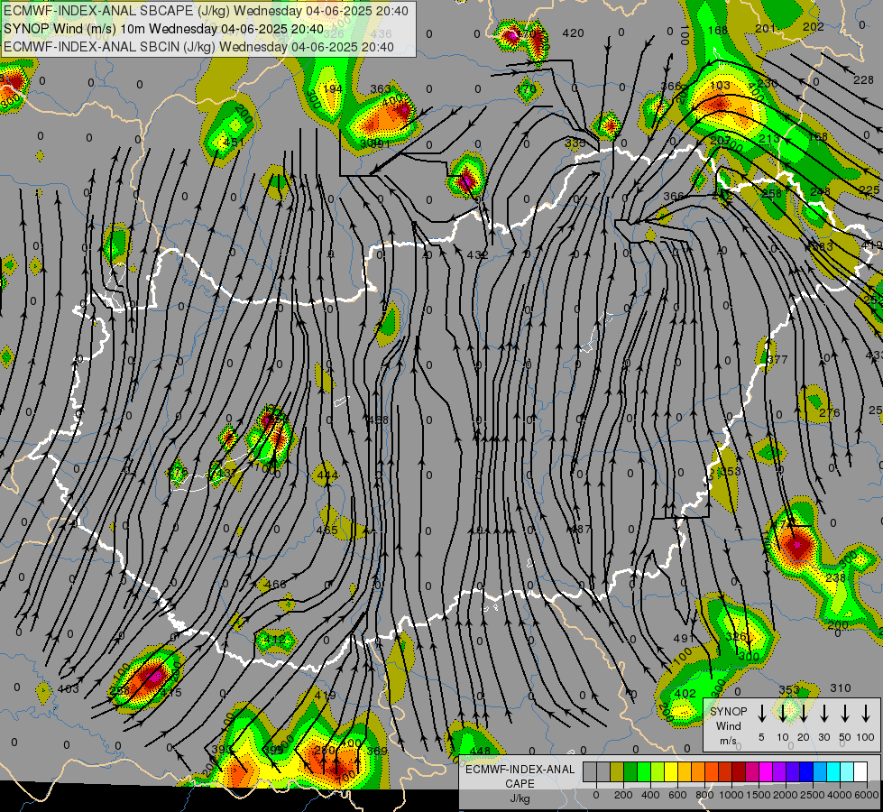Click the 258 value on the map
This screenshot has height=812, width=883.
click(x=771, y=193)
